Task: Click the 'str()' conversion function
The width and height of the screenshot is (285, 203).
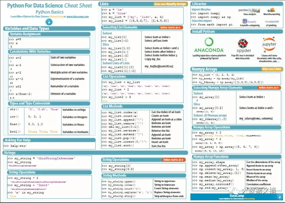Action: point(14,109)
